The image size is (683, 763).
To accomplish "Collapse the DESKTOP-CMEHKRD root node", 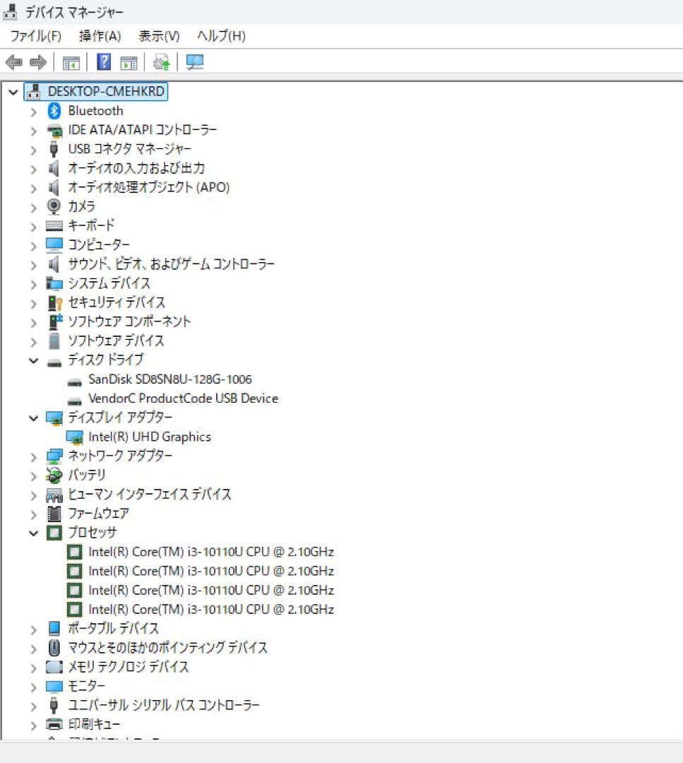I will point(13,91).
